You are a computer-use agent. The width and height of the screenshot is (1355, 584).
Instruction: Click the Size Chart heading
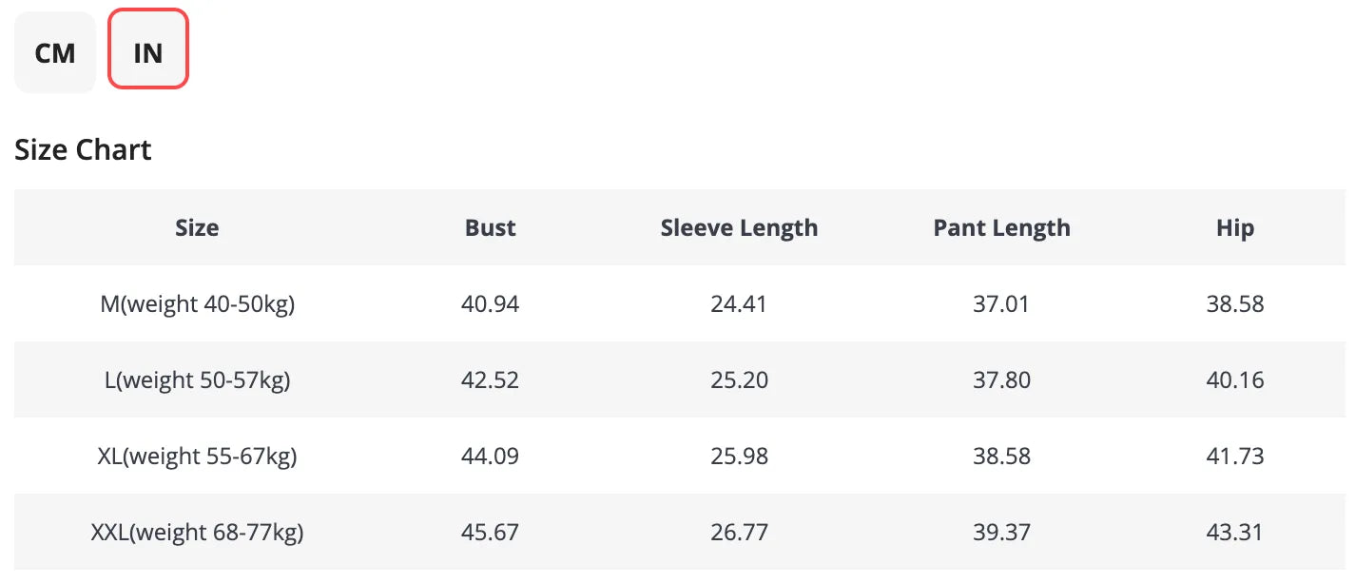pyautogui.click(x=83, y=150)
